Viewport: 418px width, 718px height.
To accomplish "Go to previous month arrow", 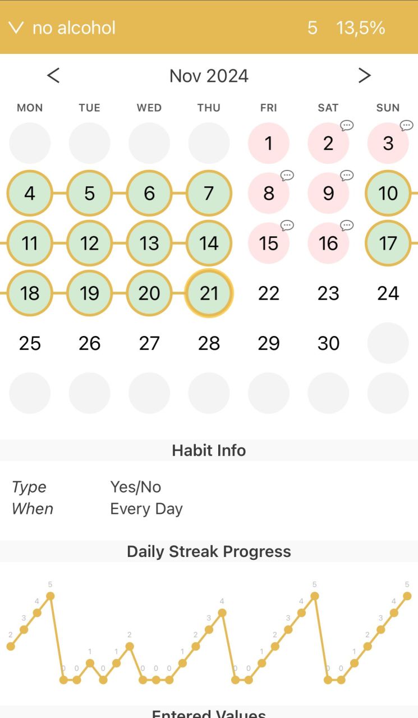I will click(x=53, y=75).
